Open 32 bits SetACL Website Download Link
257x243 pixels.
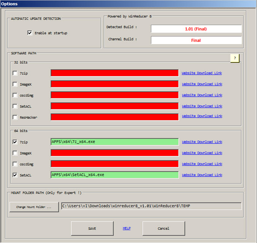tap(202, 106)
